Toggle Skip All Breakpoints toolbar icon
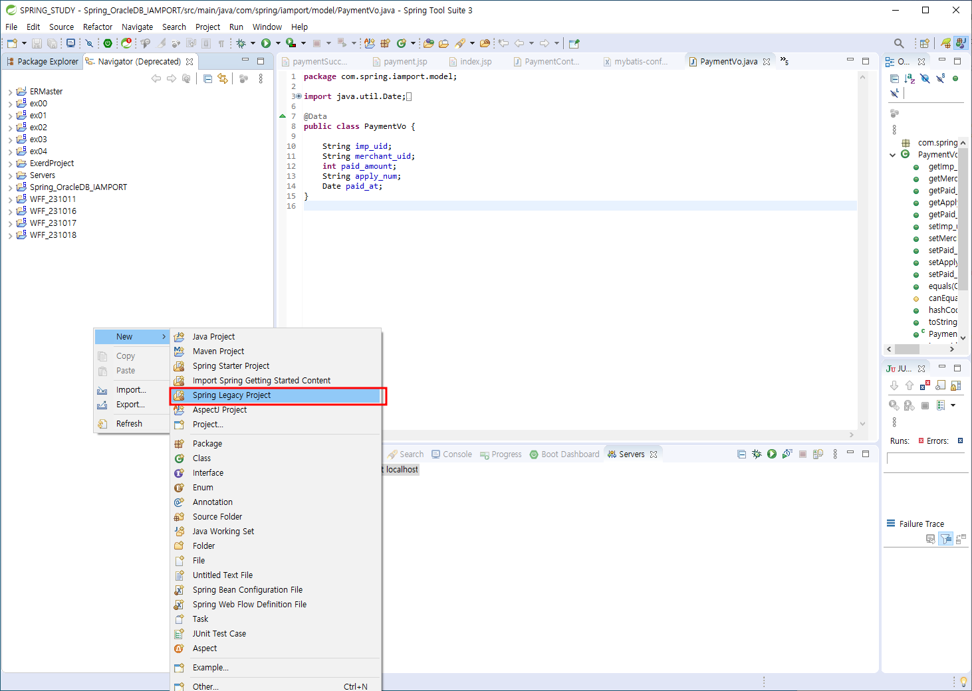This screenshot has width=972, height=691. point(89,43)
